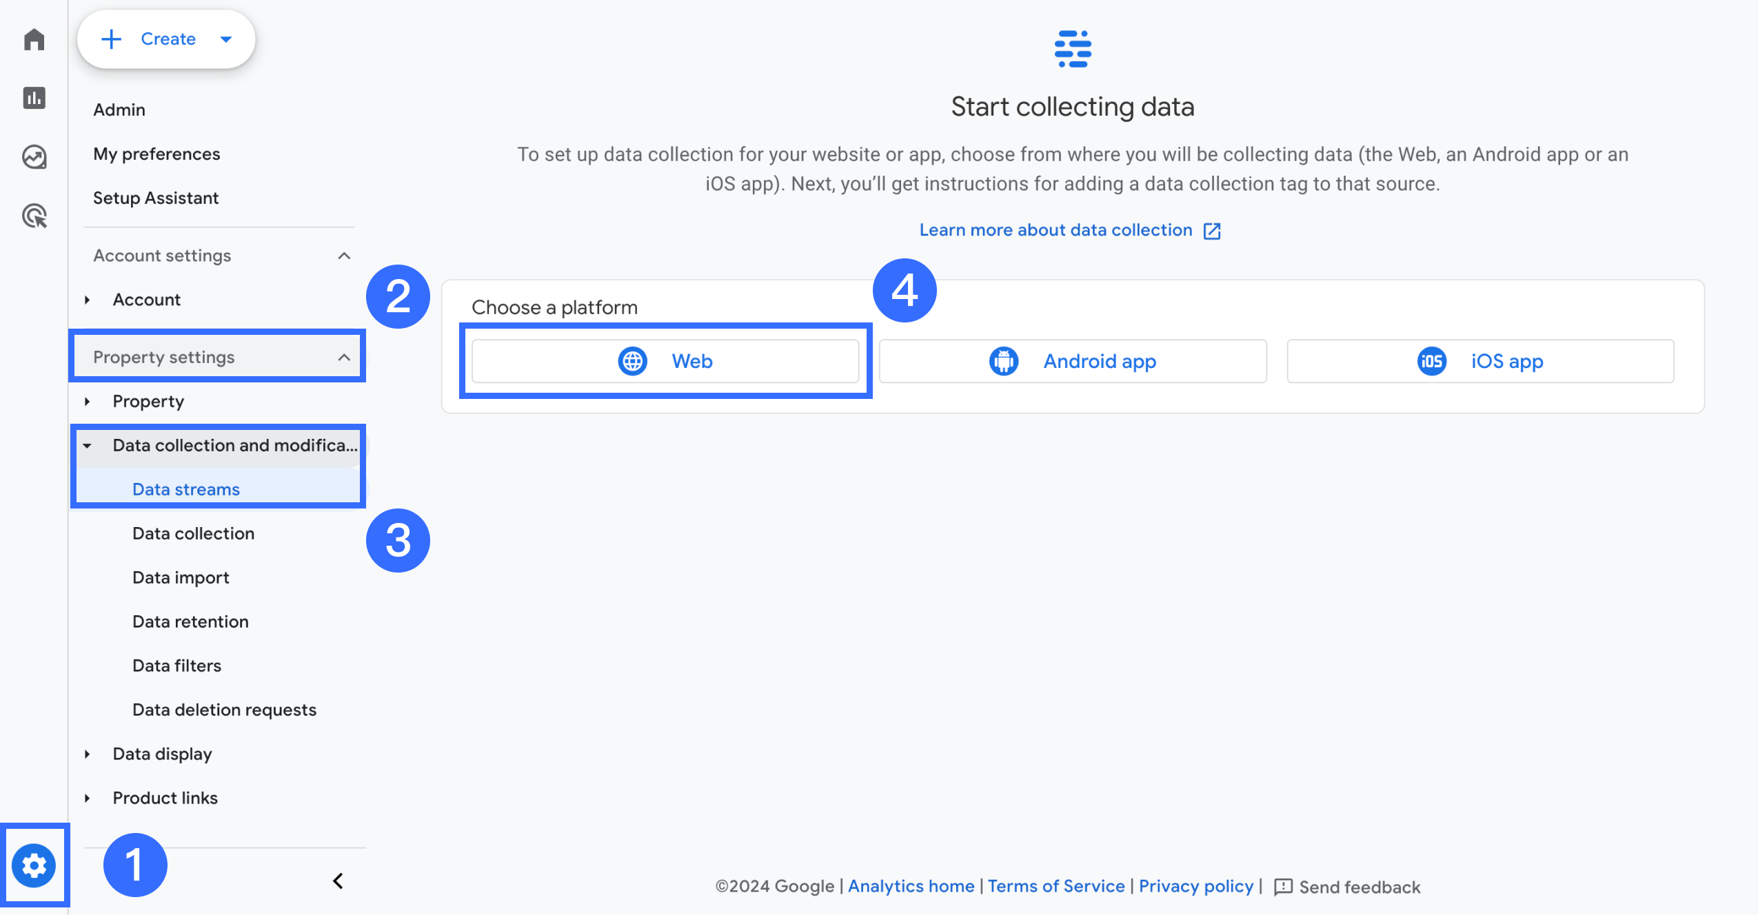Open the Create dropdown arrow
Image resolution: width=1758 pixels, height=915 pixels.
pos(226,39)
